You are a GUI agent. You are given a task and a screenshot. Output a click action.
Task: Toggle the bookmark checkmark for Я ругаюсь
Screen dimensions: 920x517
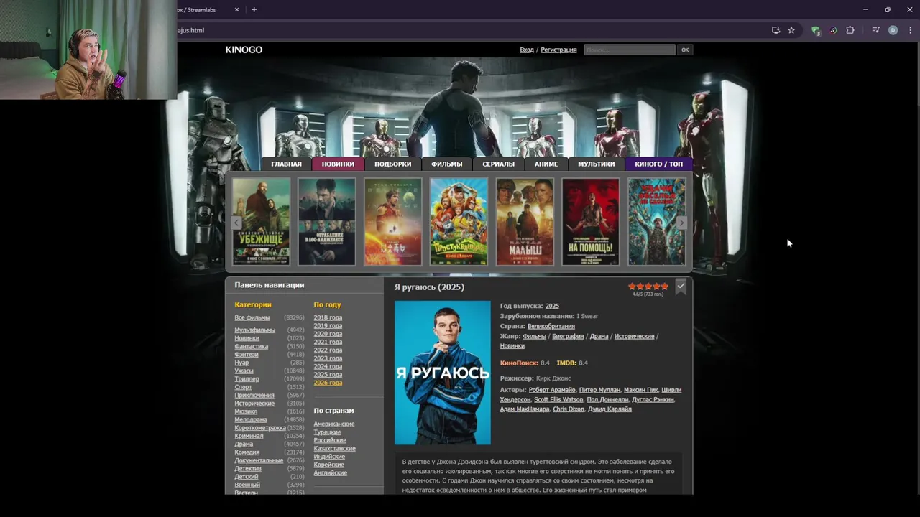(x=681, y=287)
